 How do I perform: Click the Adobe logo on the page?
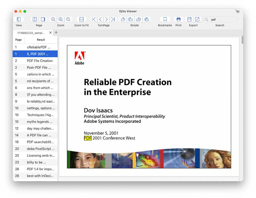(80, 58)
